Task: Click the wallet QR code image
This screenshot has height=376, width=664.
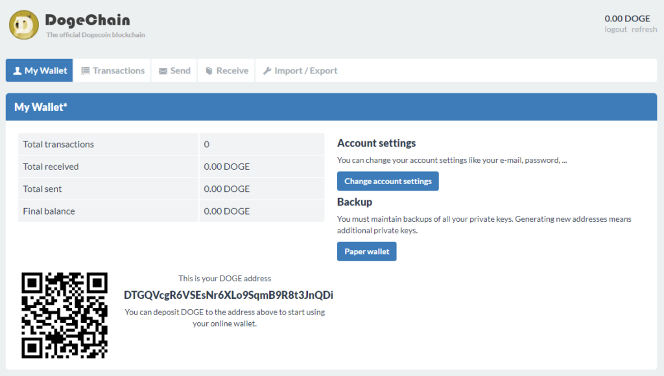Action: (64, 315)
